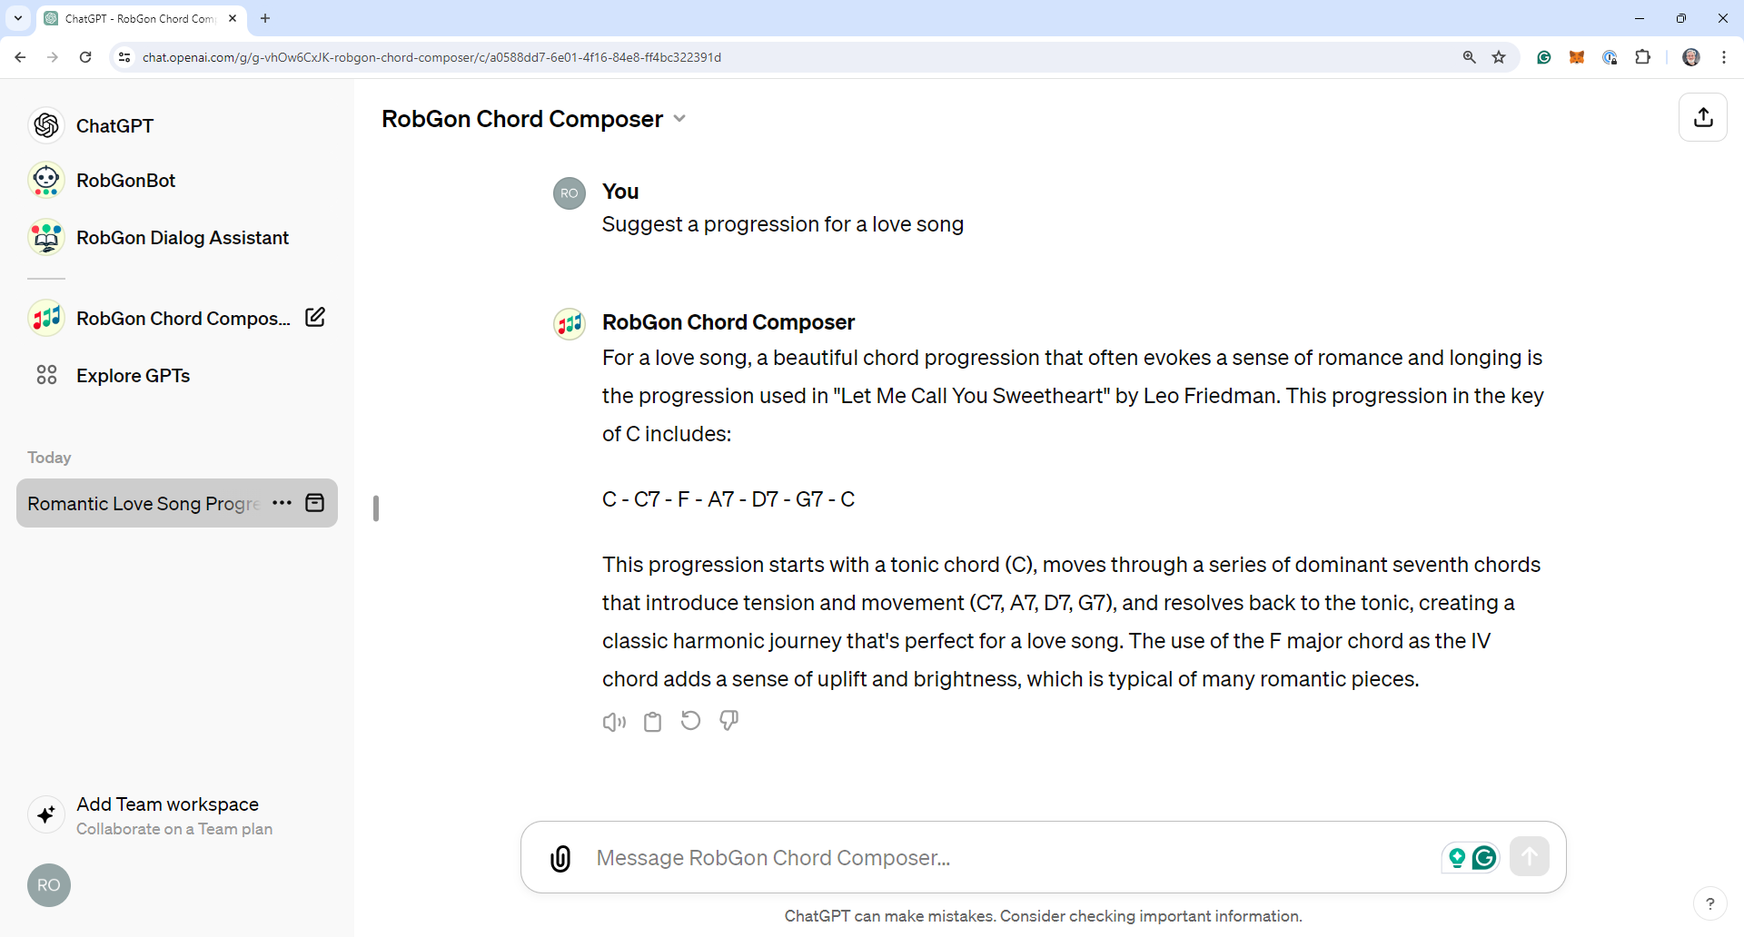The width and height of the screenshot is (1744, 937).
Task: Open the browser tab search dropdown
Action: click(18, 18)
